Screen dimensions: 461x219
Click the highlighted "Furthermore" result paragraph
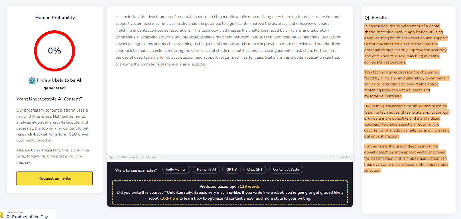(x=406, y=158)
